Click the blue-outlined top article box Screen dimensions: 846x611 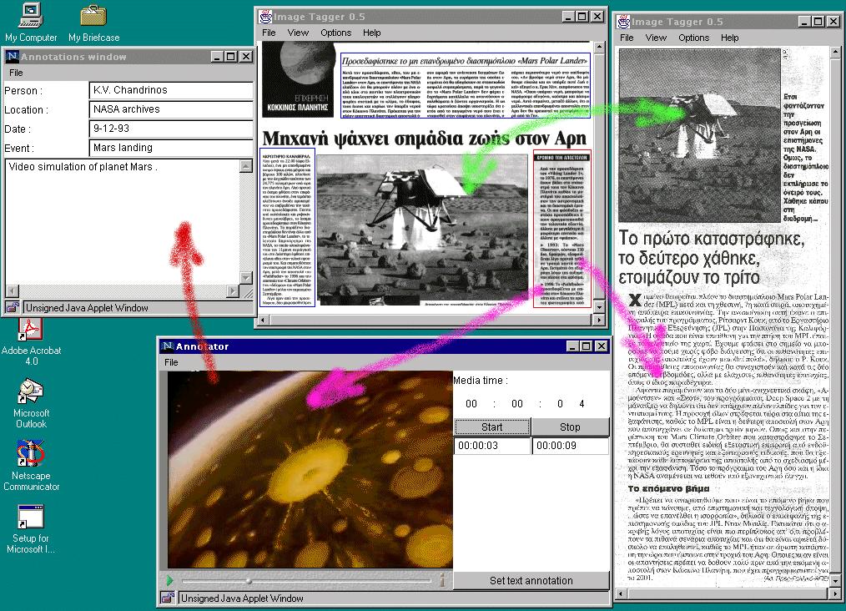click(x=466, y=85)
